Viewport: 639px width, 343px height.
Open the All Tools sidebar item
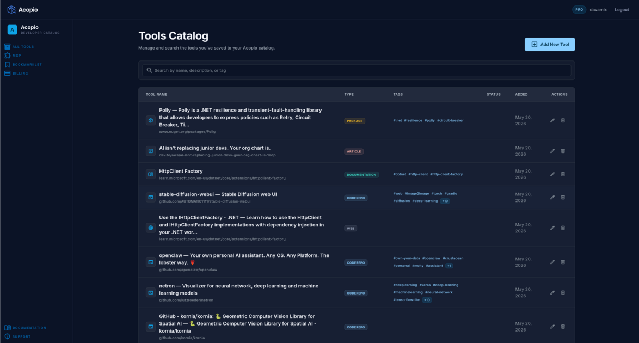19,46
